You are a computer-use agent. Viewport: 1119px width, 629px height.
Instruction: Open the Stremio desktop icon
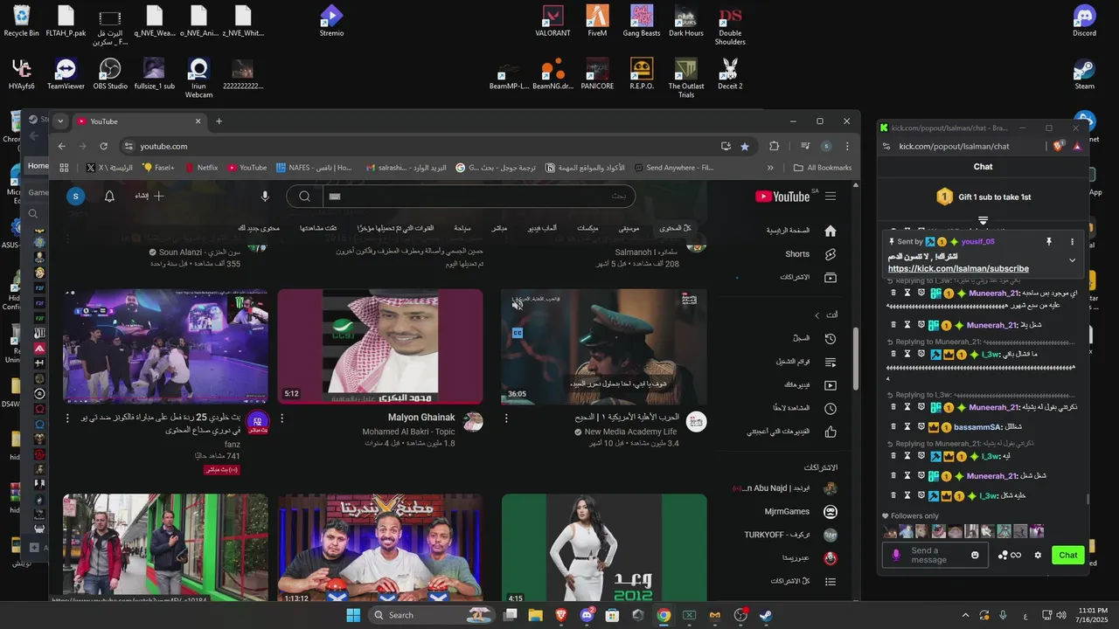pos(331,21)
